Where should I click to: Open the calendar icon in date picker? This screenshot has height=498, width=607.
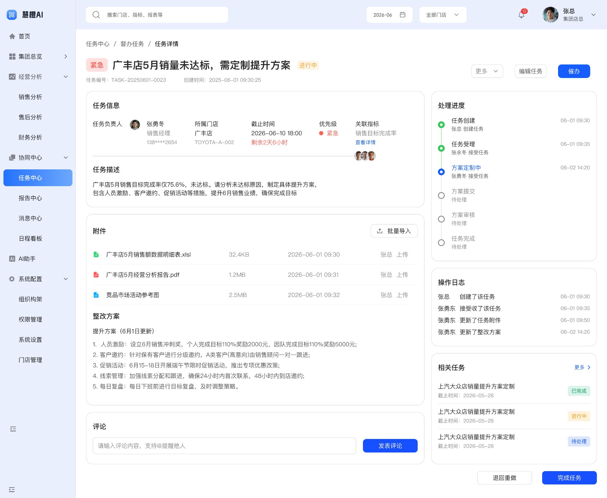pyautogui.click(x=402, y=15)
